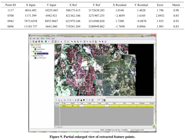Click the red circle icon after fit-to-window
185x140 pixels.
(x=87, y=41)
